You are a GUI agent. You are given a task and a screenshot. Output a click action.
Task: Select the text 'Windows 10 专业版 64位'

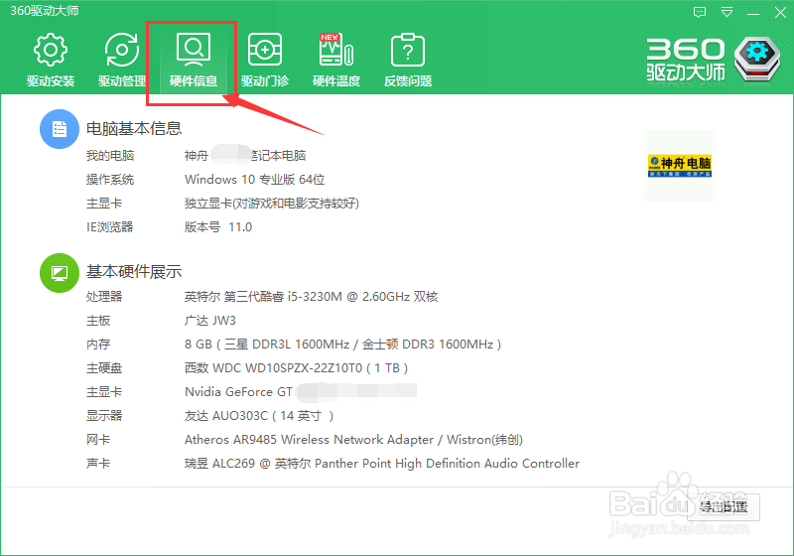click(x=255, y=180)
